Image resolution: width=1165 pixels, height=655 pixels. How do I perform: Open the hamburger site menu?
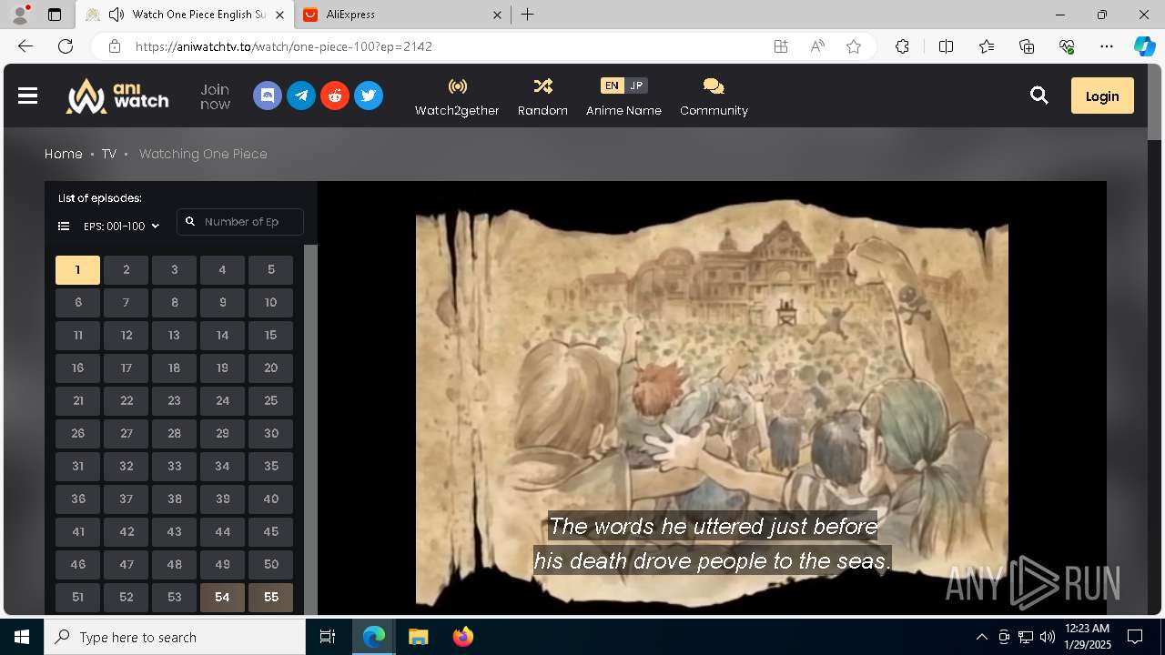[27, 96]
